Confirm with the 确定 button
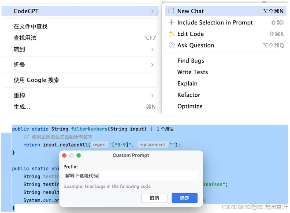290x213 pixels. click(x=185, y=198)
